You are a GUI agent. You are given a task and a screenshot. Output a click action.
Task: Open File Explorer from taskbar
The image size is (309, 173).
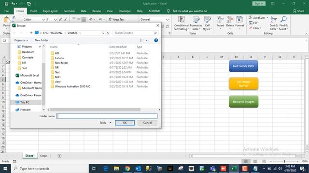click(x=116, y=169)
